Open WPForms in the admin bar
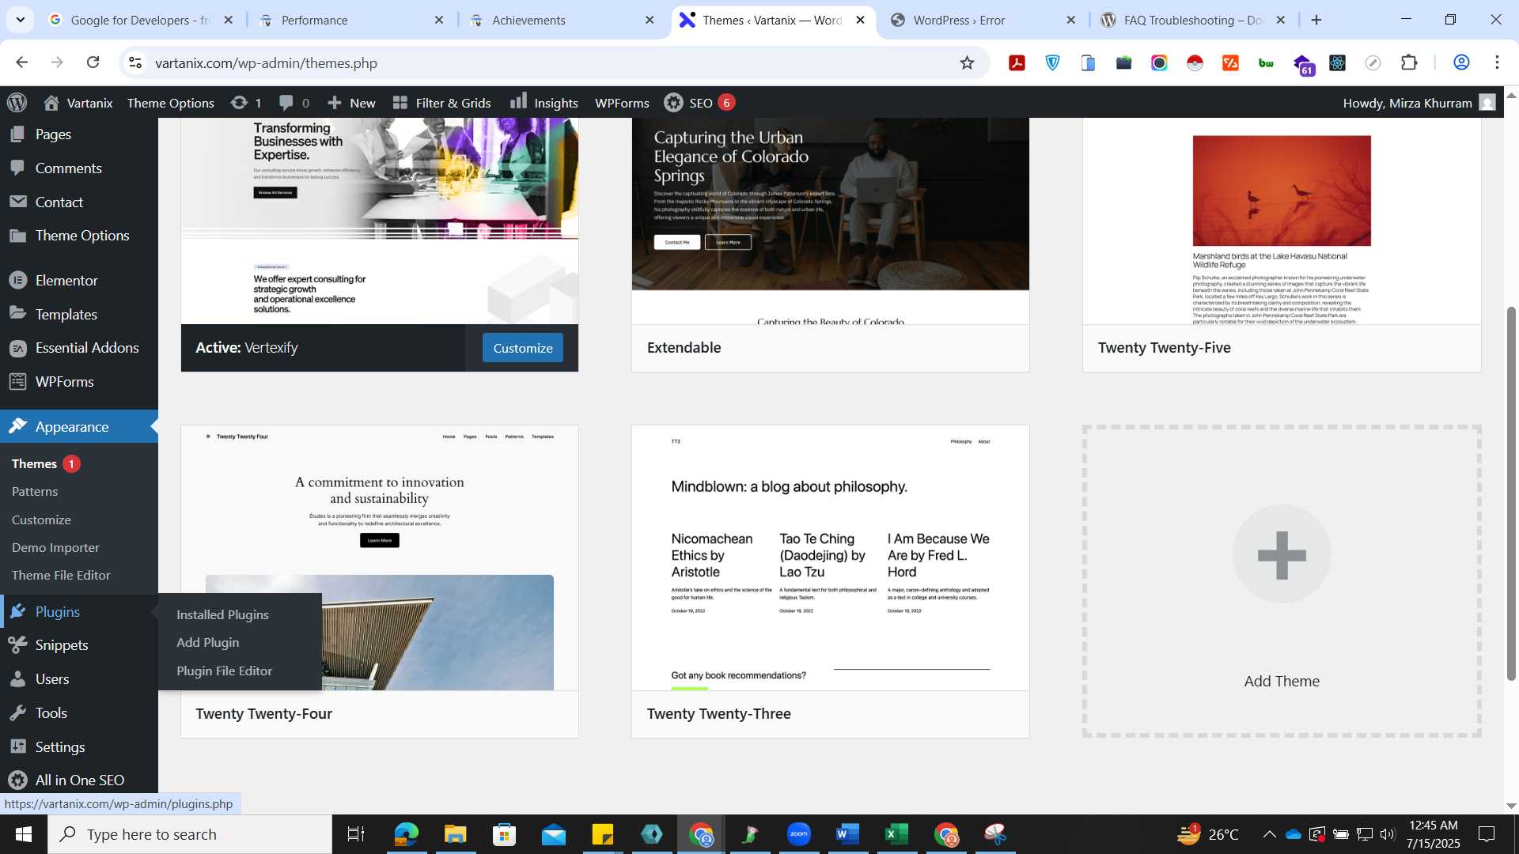 [622, 103]
